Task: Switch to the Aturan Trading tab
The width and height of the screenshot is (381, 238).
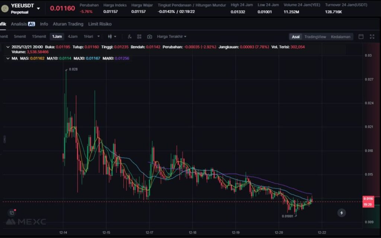Action: 68,24
